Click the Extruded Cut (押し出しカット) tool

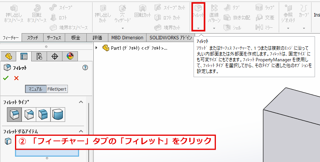click(x=103, y=14)
